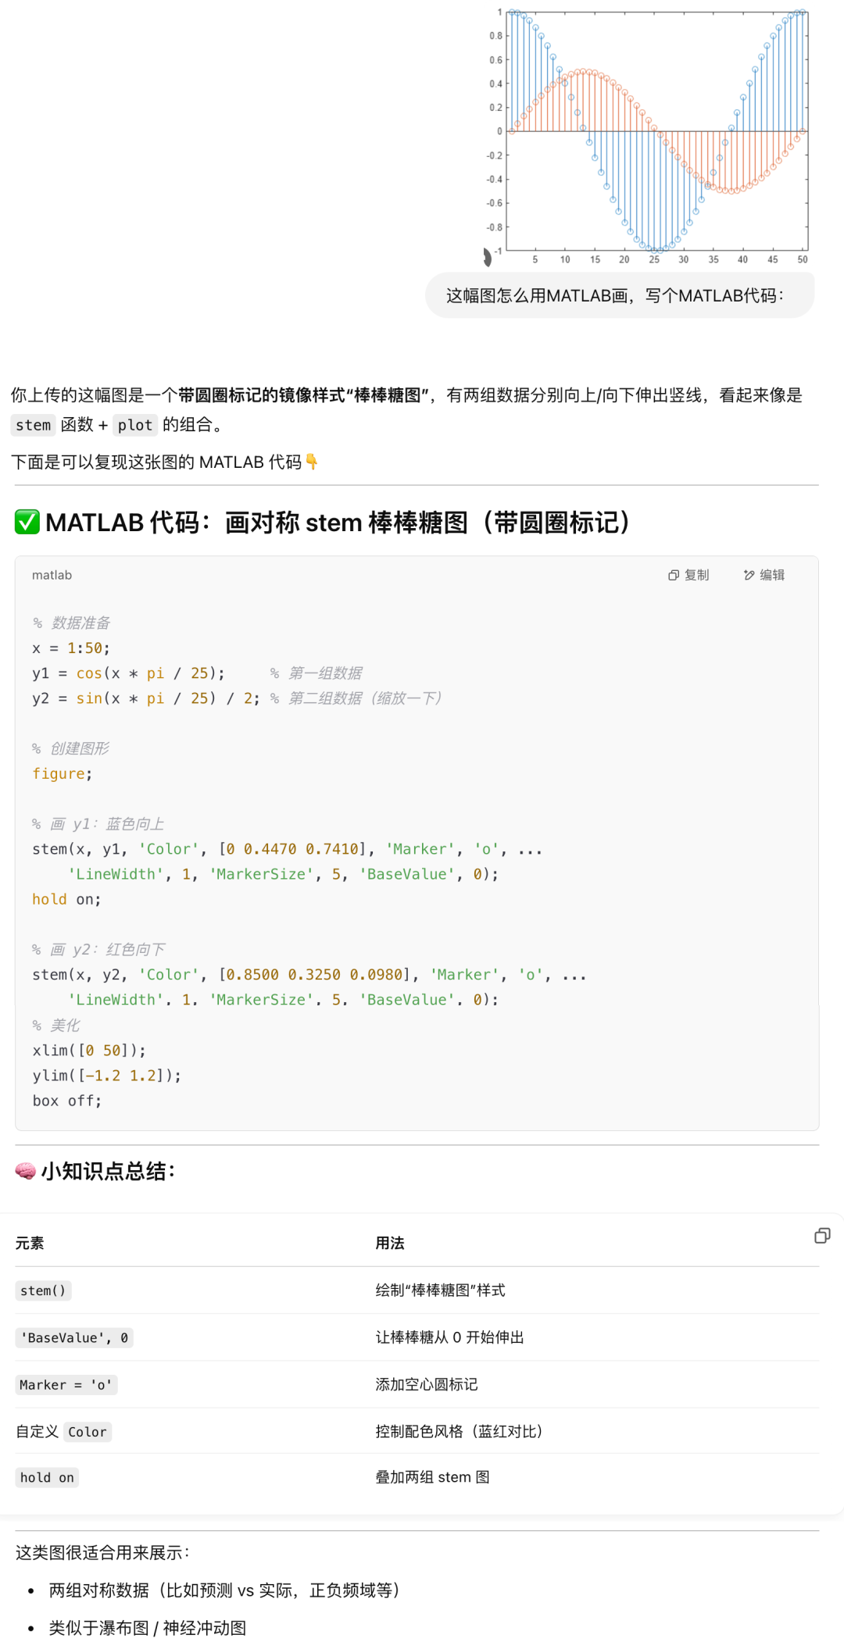Select the Marker = 'o' chip
844x1649 pixels.
click(66, 1384)
